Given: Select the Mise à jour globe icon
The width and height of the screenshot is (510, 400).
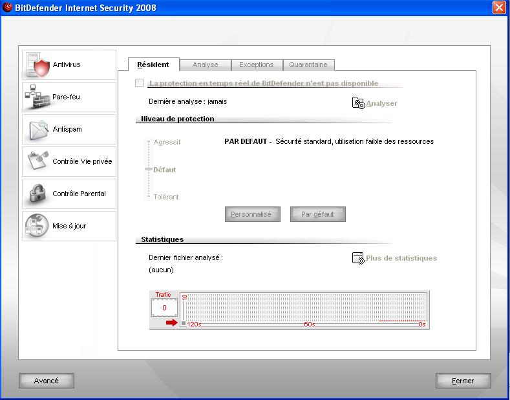Looking at the screenshot, I should [x=37, y=226].
